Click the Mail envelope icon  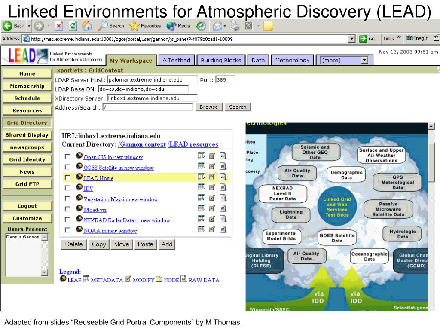[217, 26]
